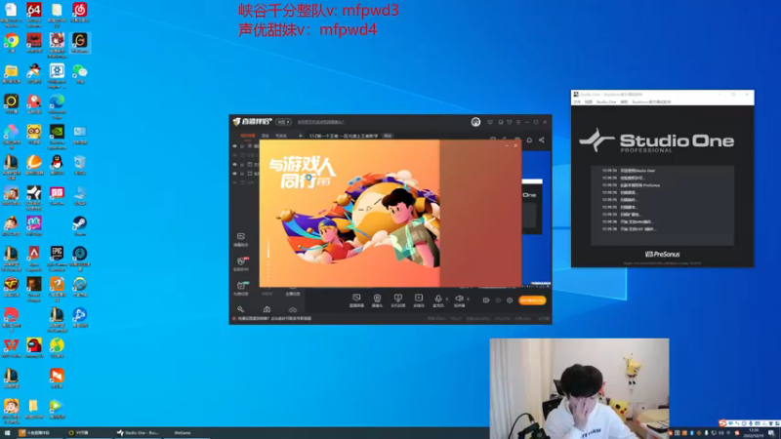
Task: Select the second scene tab in streaming app
Action: [266, 136]
